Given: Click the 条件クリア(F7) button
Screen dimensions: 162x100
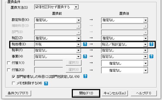Looking at the screenshot, I should [18, 93].
